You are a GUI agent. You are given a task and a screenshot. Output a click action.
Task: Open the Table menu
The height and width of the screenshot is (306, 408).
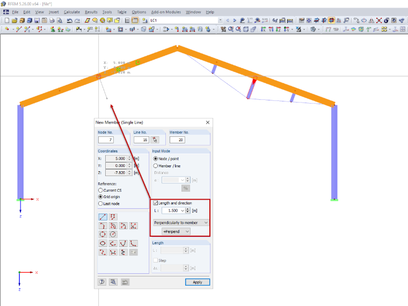tap(122, 12)
